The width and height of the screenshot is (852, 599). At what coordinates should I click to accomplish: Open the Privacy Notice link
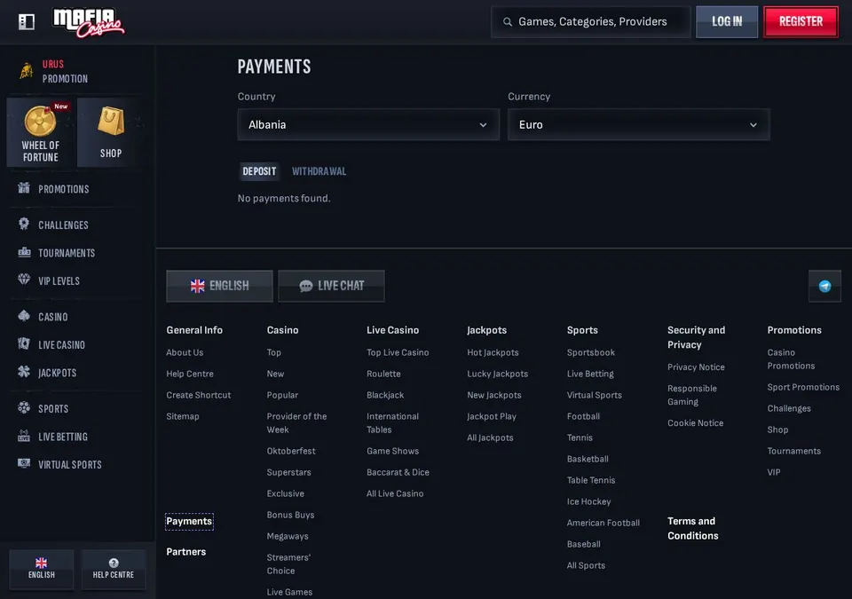tap(696, 366)
